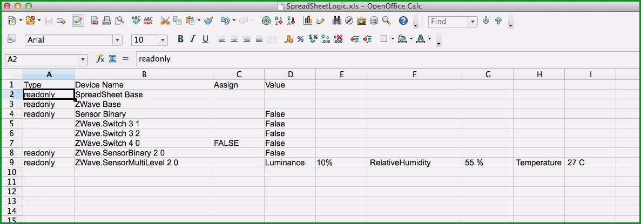Run the Spelling check tool

[136, 21]
